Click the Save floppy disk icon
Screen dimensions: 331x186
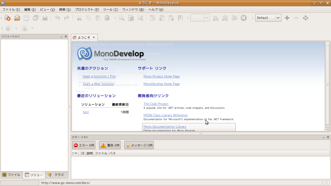pos(26,18)
